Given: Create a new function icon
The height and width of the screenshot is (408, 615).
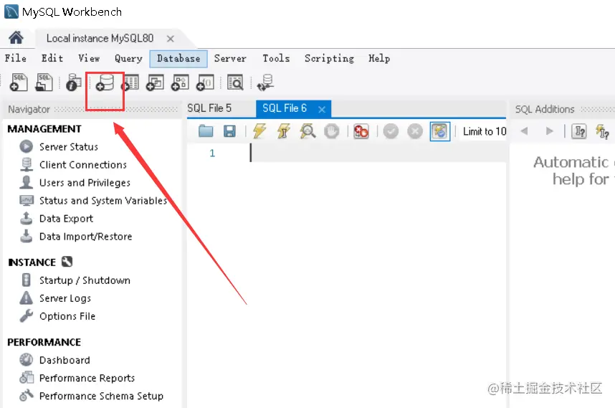Looking at the screenshot, I should click(205, 82).
